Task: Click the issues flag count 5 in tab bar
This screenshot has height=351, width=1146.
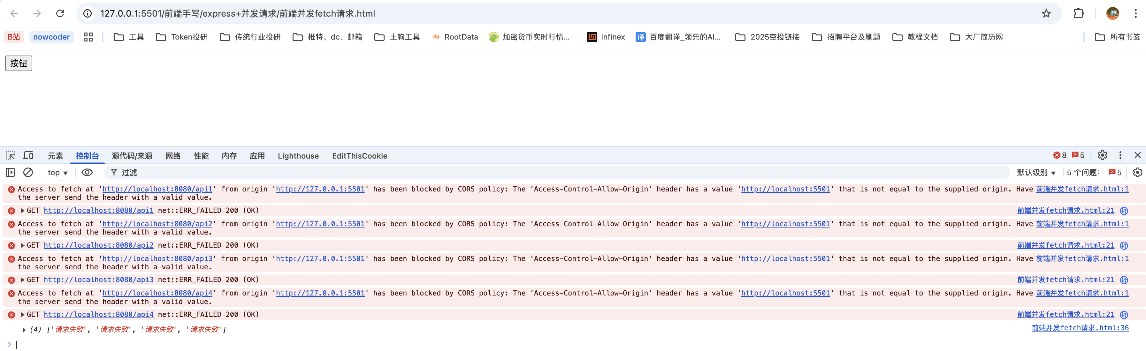Action: pyautogui.click(x=1078, y=155)
